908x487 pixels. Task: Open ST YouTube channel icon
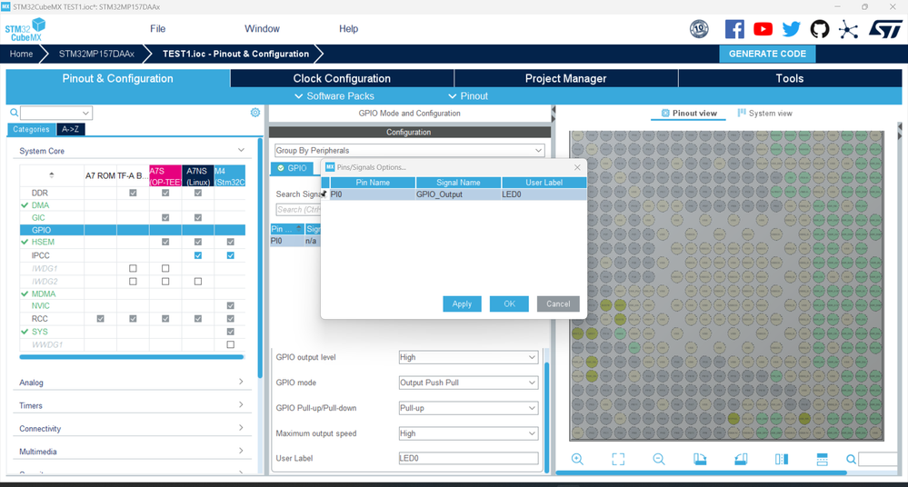[763, 29]
